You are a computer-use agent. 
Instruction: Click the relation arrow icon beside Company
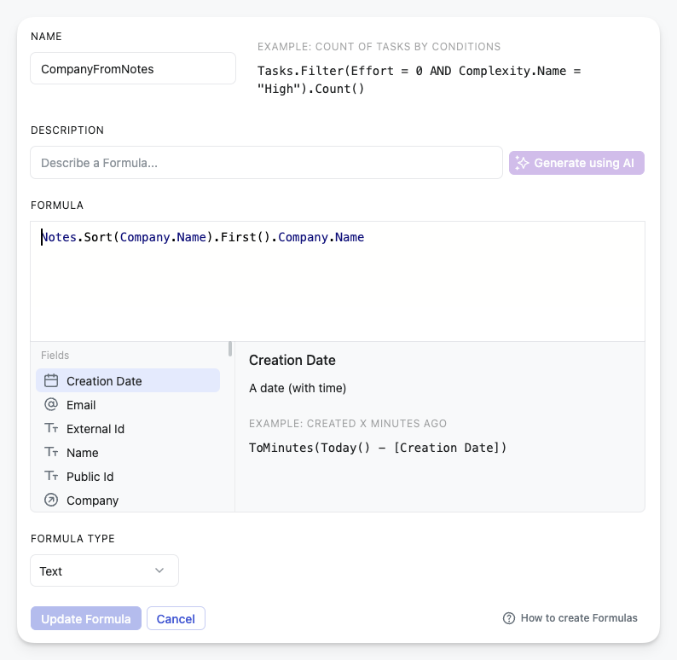coord(51,500)
